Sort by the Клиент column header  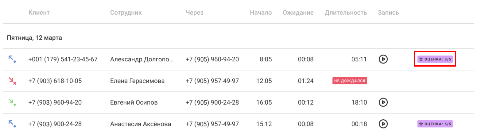[x=39, y=13]
